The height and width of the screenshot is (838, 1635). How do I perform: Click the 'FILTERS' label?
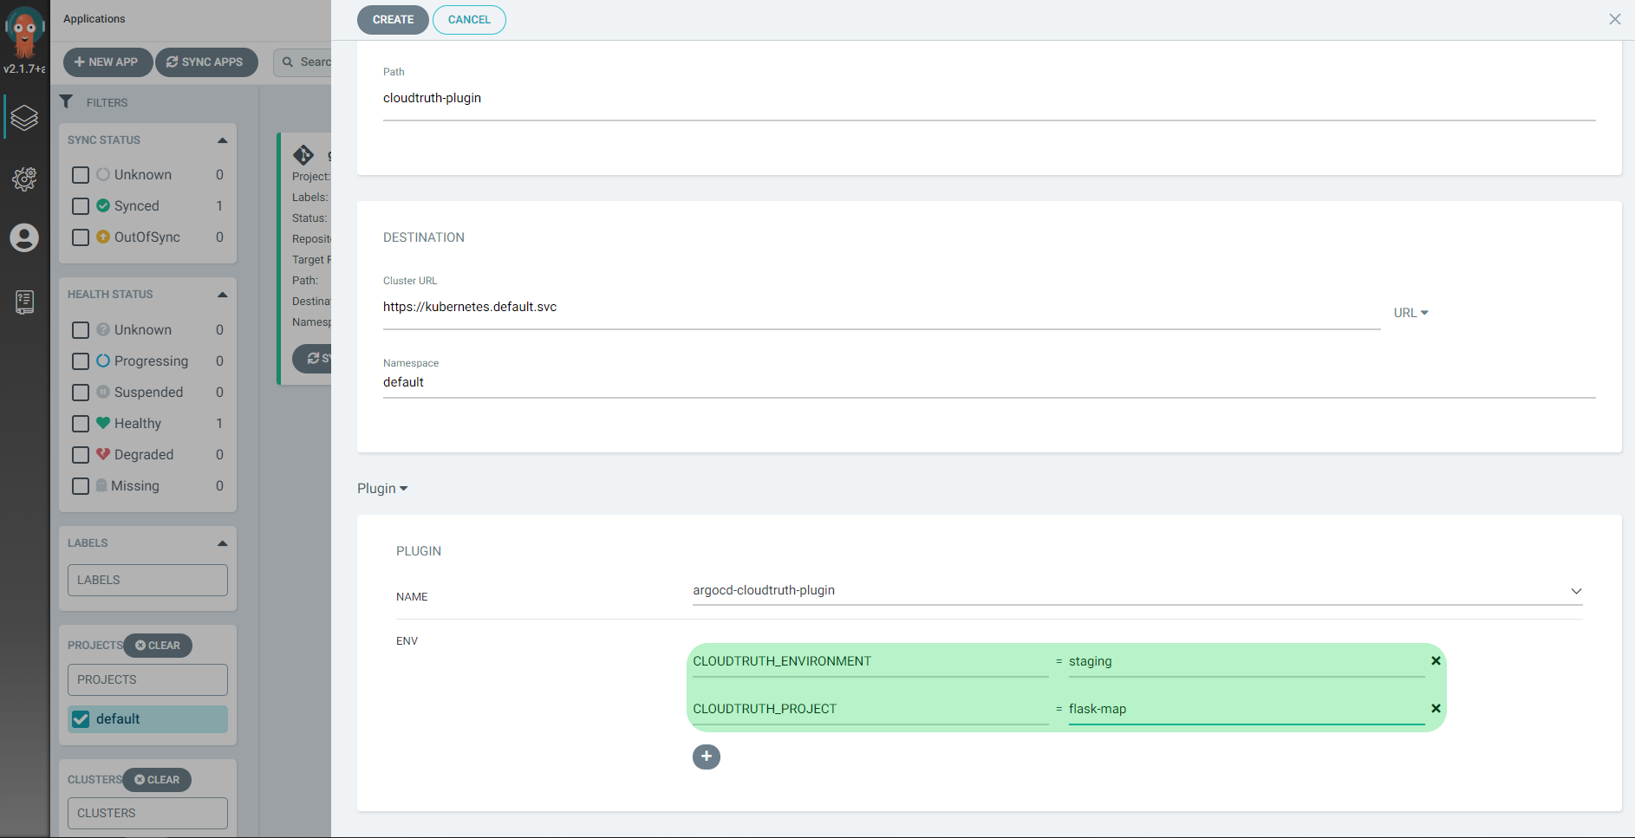[107, 103]
